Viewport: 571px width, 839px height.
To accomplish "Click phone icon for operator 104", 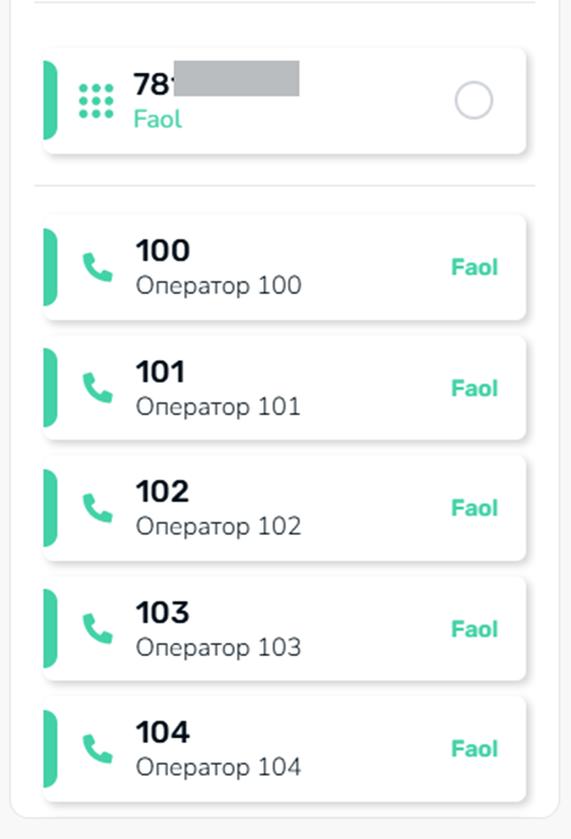I will [x=97, y=749].
